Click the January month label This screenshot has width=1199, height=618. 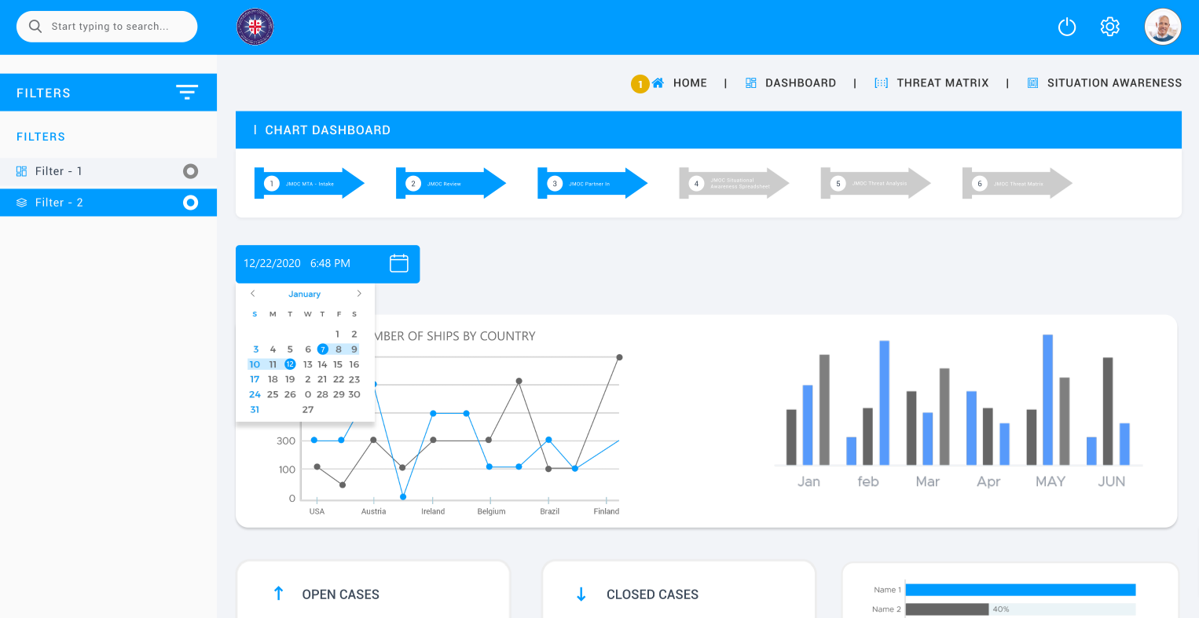click(x=304, y=294)
